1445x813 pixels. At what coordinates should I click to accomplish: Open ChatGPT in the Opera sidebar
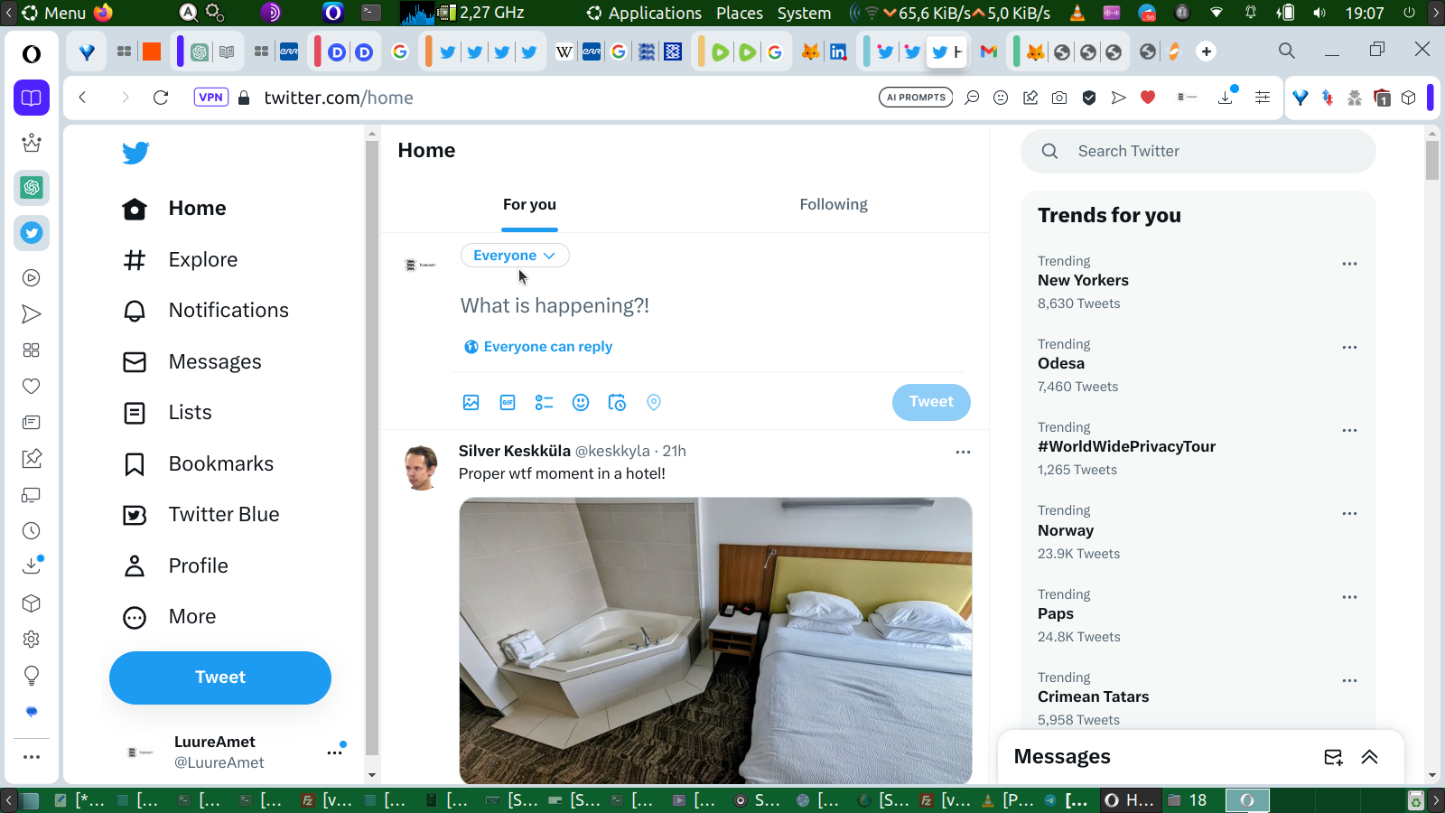(x=32, y=188)
